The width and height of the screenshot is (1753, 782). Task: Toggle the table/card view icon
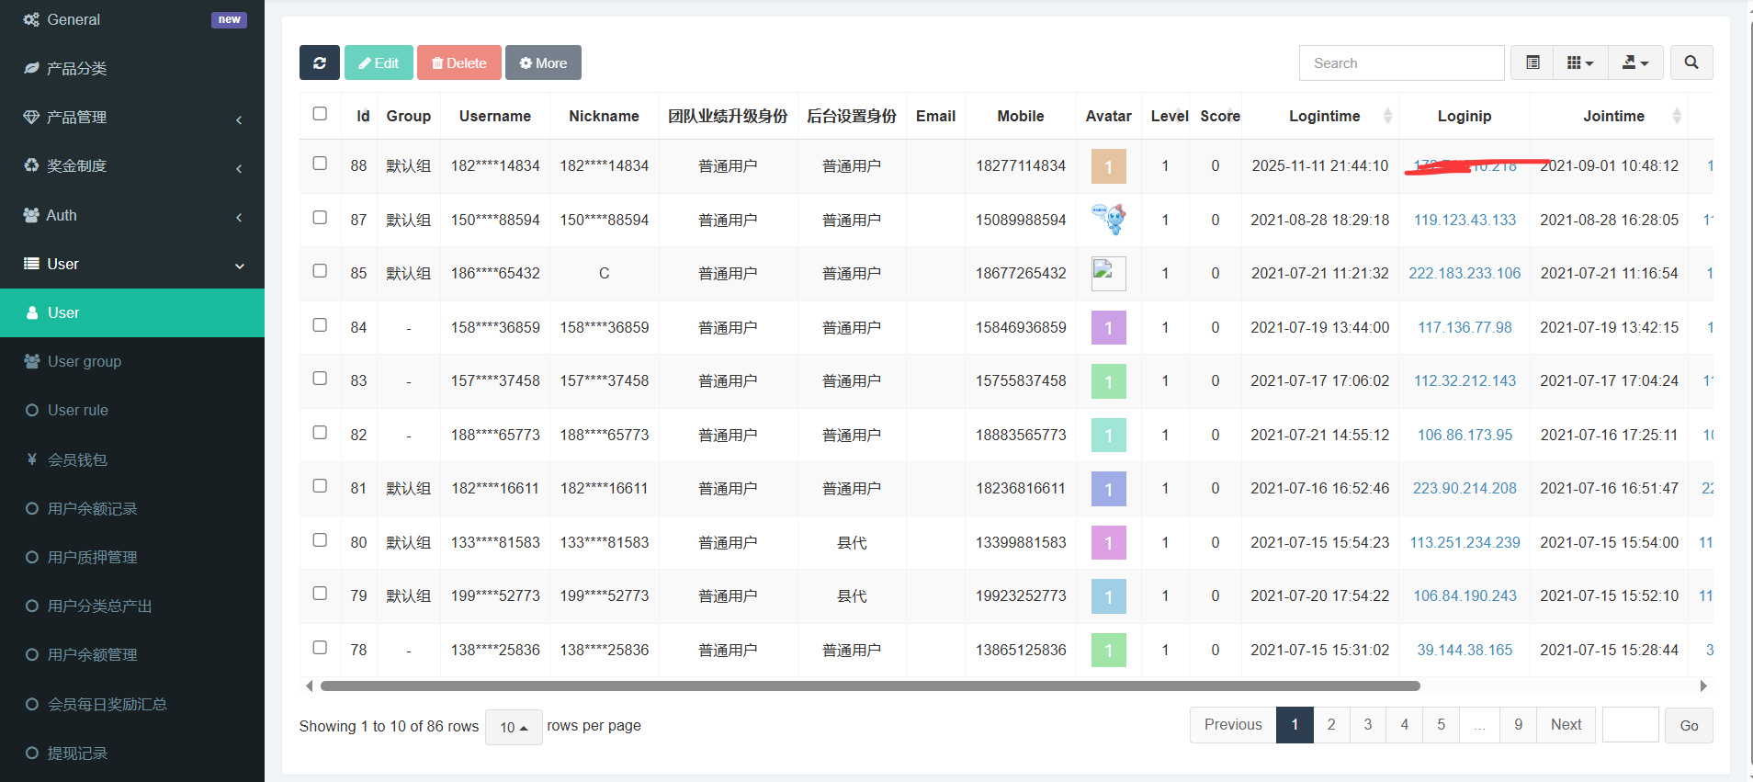pyautogui.click(x=1532, y=62)
